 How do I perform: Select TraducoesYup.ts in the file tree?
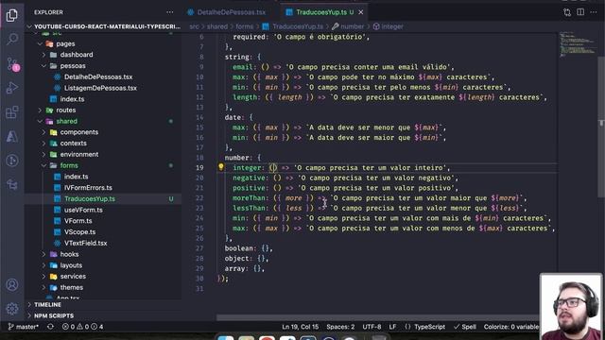click(90, 199)
